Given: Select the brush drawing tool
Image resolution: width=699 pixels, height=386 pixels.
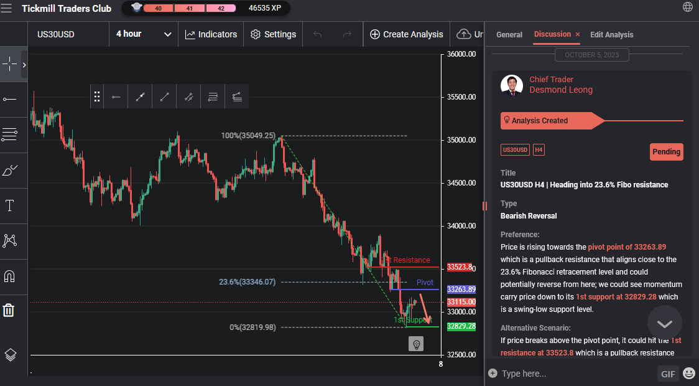Looking at the screenshot, I should coord(9,170).
